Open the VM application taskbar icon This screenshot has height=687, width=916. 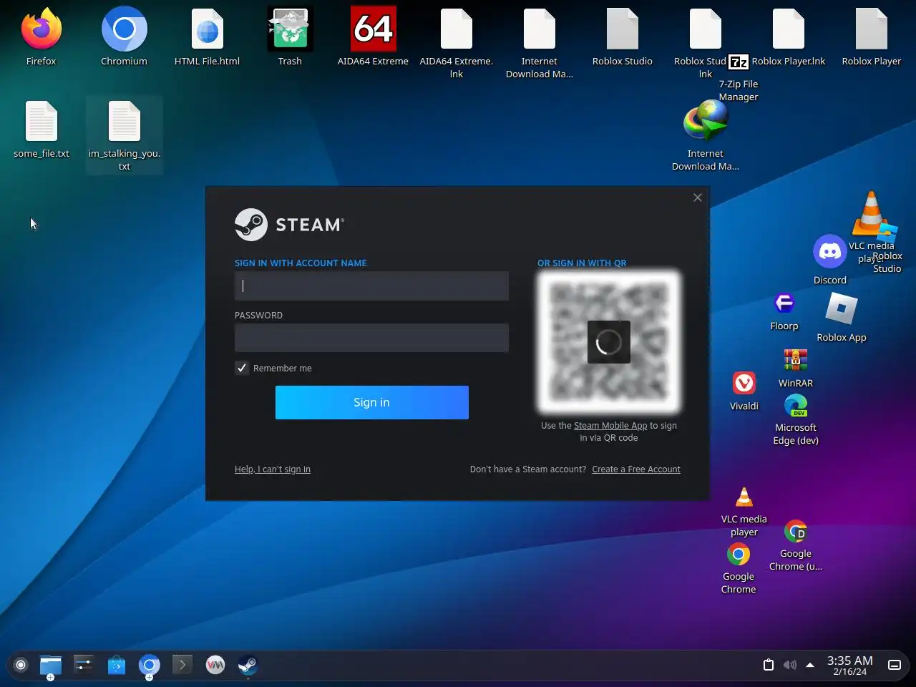point(215,665)
